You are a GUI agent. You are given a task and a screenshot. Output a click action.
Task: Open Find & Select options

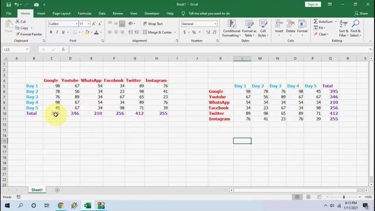[356, 29]
